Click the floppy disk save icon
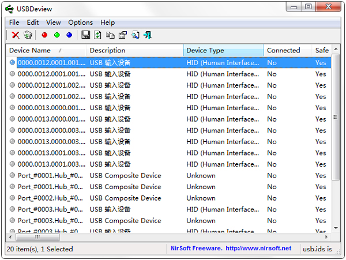This screenshot has width=346, height=260. (85, 35)
